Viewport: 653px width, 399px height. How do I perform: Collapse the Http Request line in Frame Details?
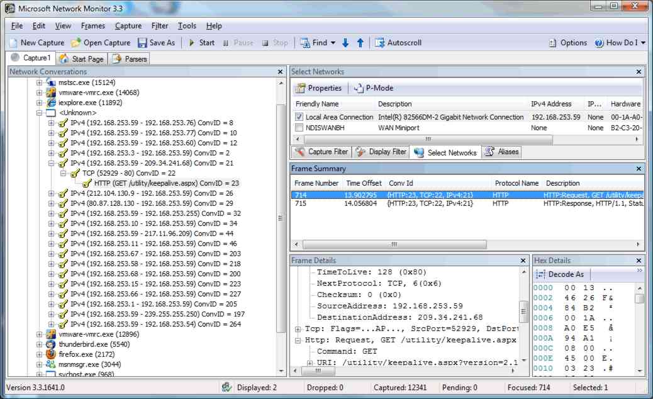pyautogui.click(x=298, y=340)
